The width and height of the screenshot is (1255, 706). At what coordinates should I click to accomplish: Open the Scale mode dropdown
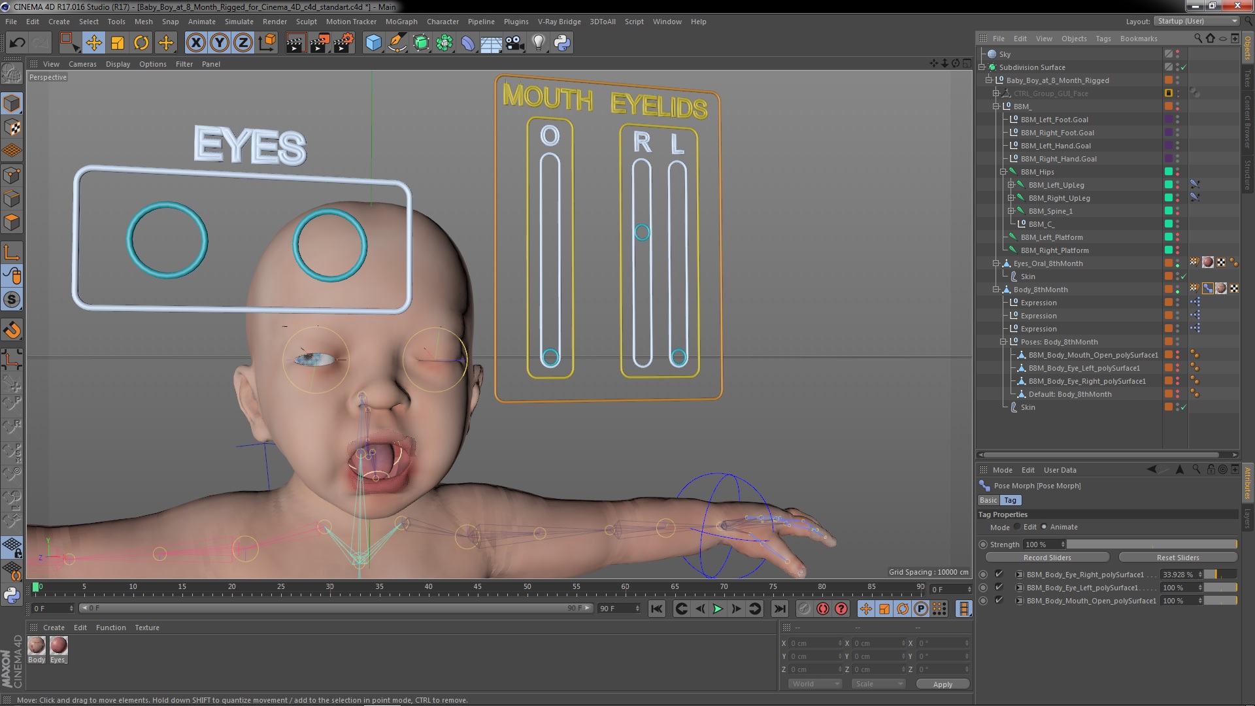(878, 684)
